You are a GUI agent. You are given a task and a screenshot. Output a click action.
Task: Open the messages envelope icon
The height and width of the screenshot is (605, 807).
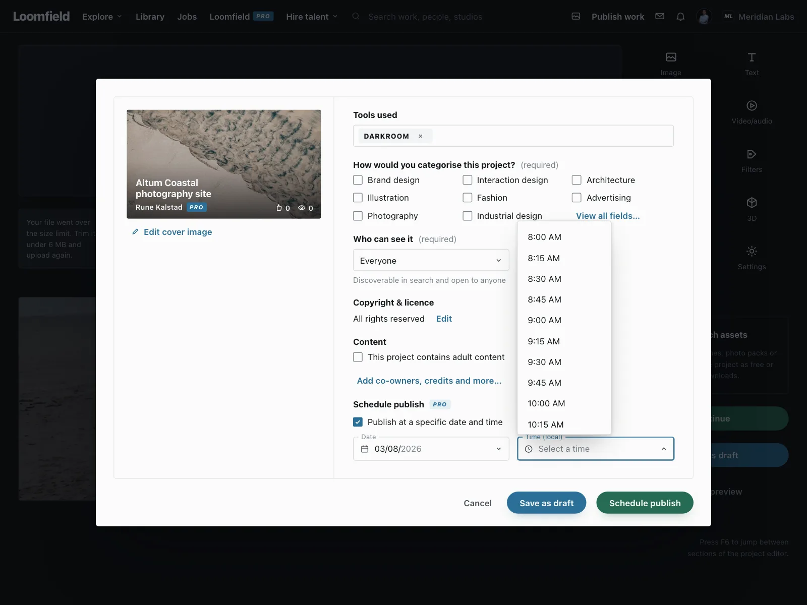pyautogui.click(x=660, y=16)
